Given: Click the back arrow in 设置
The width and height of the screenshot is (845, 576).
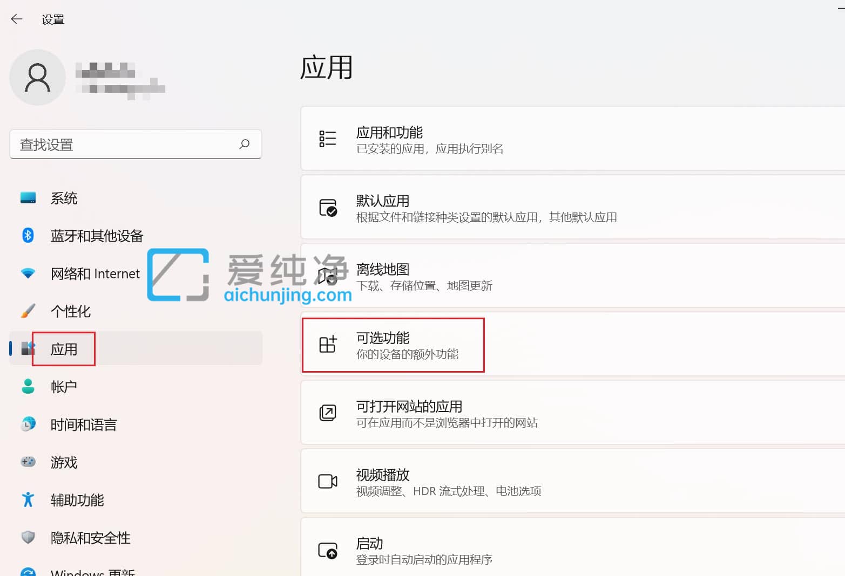Looking at the screenshot, I should (16, 19).
